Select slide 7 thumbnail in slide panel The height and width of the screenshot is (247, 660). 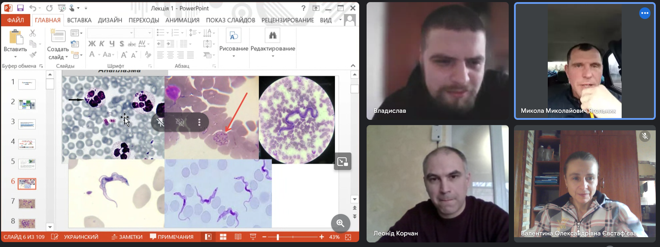click(x=27, y=204)
